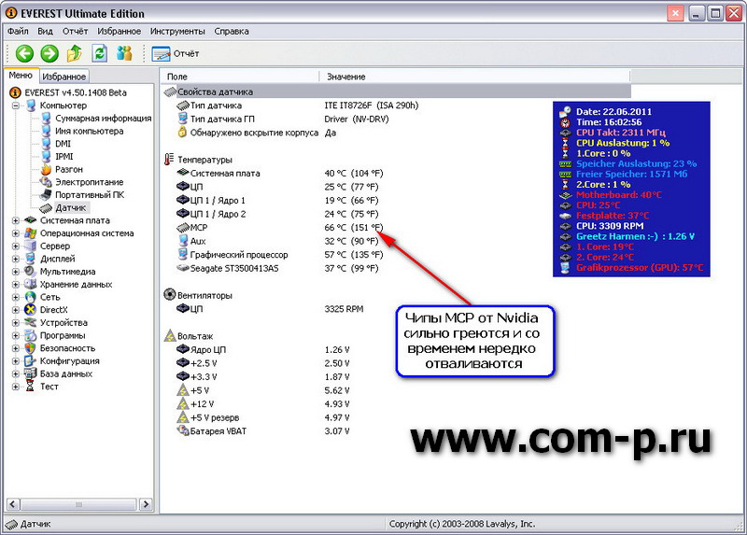Click the right arrow of sidebar scrollbar

[146, 504]
